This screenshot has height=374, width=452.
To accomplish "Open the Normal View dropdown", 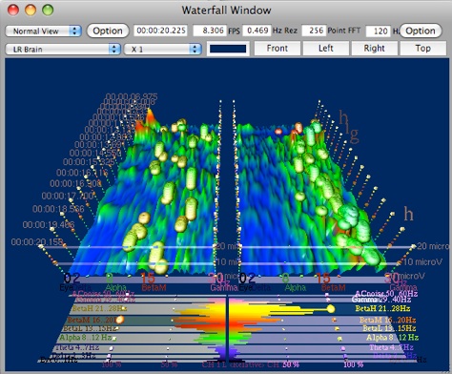I will click(43, 31).
